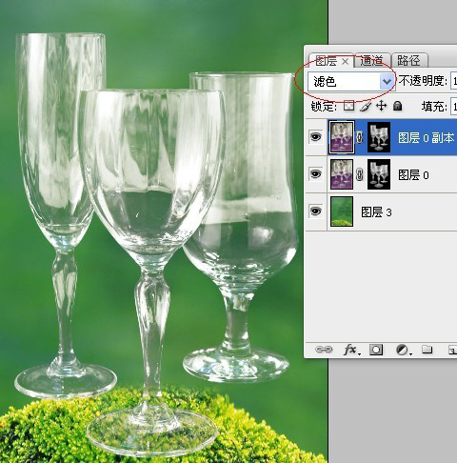The height and width of the screenshot is (463, 457).
Task: Click the lock position move icon
Action: [x=381, y=106]
